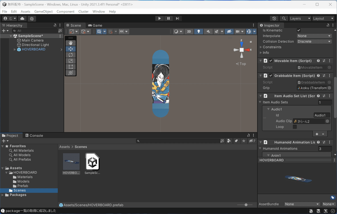Open the Interpolate dropdown
The width and height of the screenshot is (337, 214).
[x=315, y=36]
